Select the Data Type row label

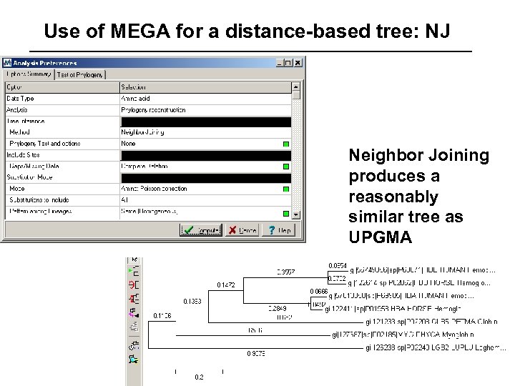click(x=20, y=99)
